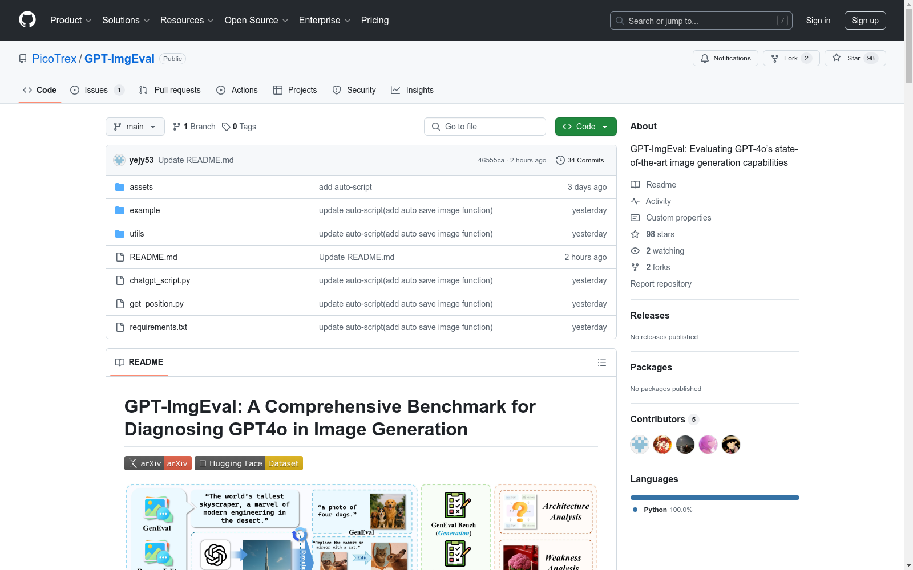View the 0 Tags link
This screenshot has width=913, height=570.
[239, 127]
